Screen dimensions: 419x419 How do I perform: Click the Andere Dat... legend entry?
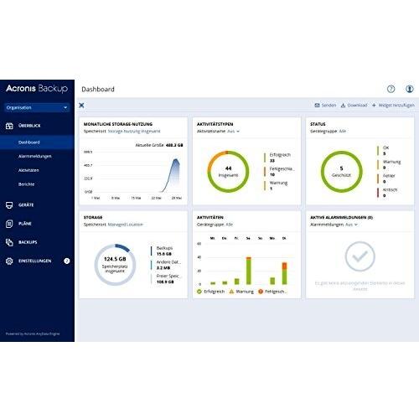[x=166, y=265]
